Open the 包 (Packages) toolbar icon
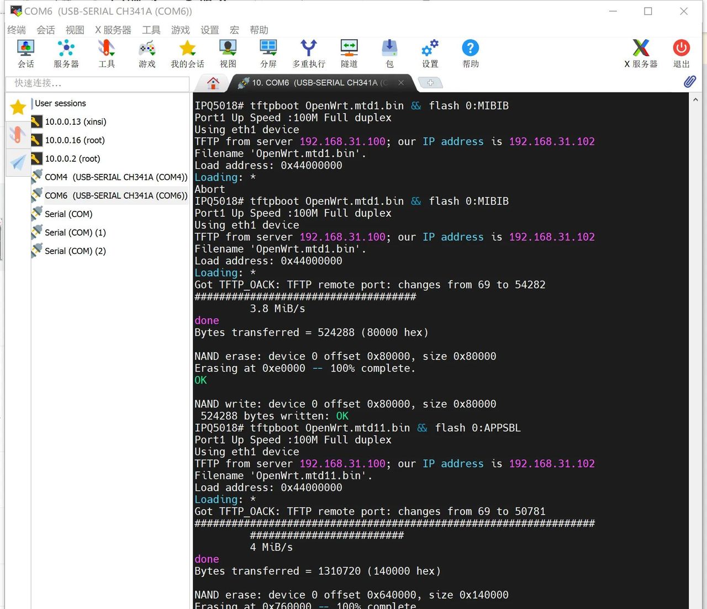 389,54
